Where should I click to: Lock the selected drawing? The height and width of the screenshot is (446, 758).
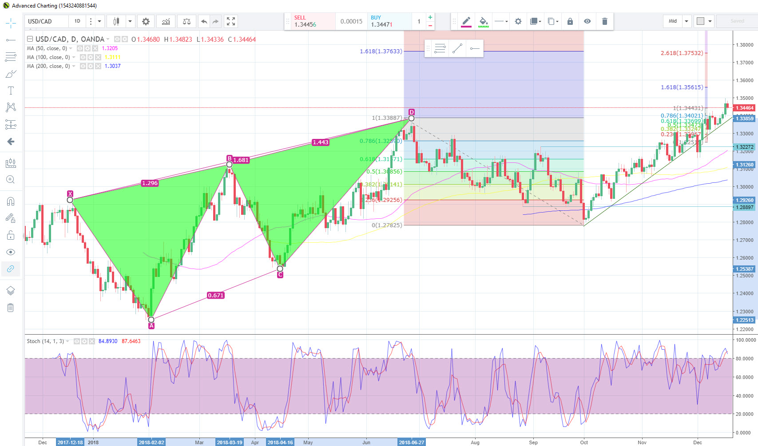pos(570,21)
